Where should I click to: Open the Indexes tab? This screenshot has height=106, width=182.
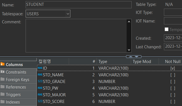click(18, 102)
